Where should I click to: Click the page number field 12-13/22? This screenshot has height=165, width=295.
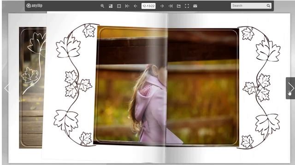[148, 6]
